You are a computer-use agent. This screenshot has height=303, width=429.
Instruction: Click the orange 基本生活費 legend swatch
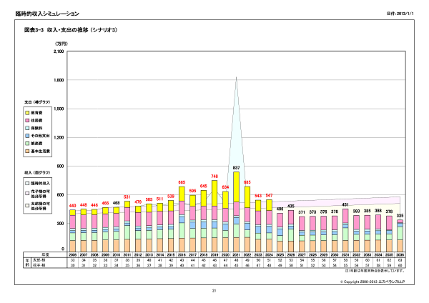[27, 151]
